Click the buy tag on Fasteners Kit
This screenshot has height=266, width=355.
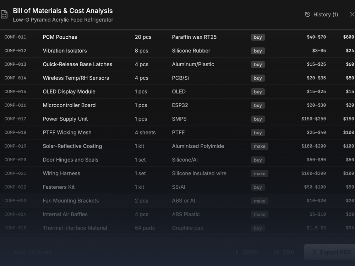click(x=258, y=187)
